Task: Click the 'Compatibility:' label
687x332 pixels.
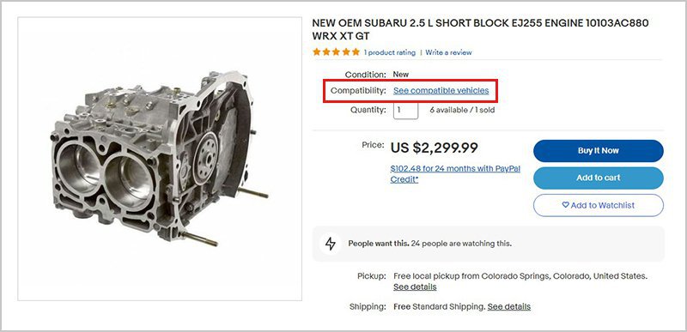Action: pos(358,91)
